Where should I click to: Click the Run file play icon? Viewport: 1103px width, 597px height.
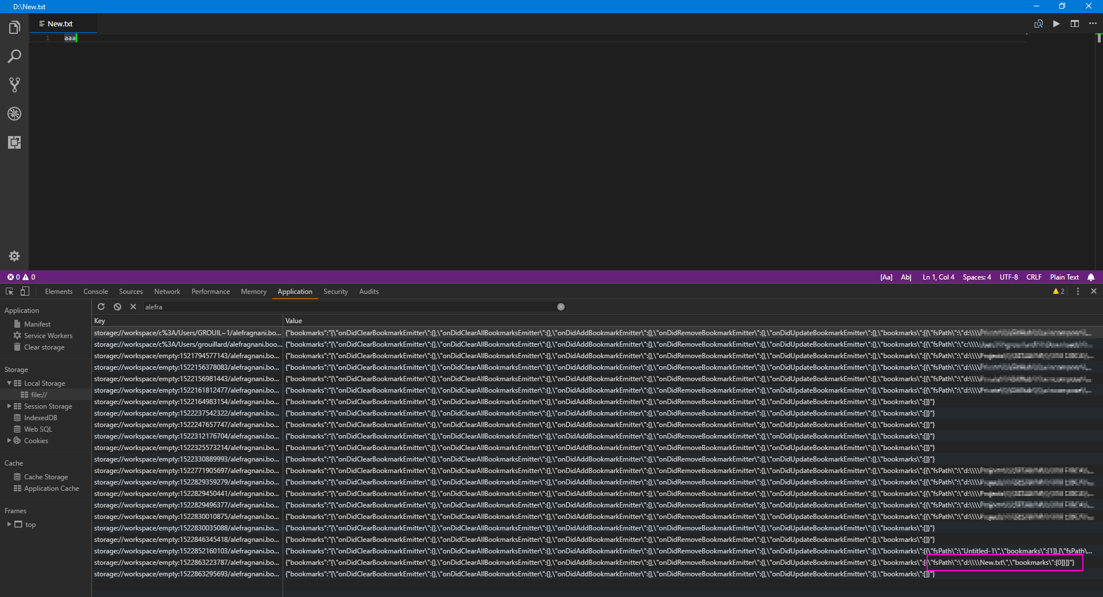tap(1056, 24)
